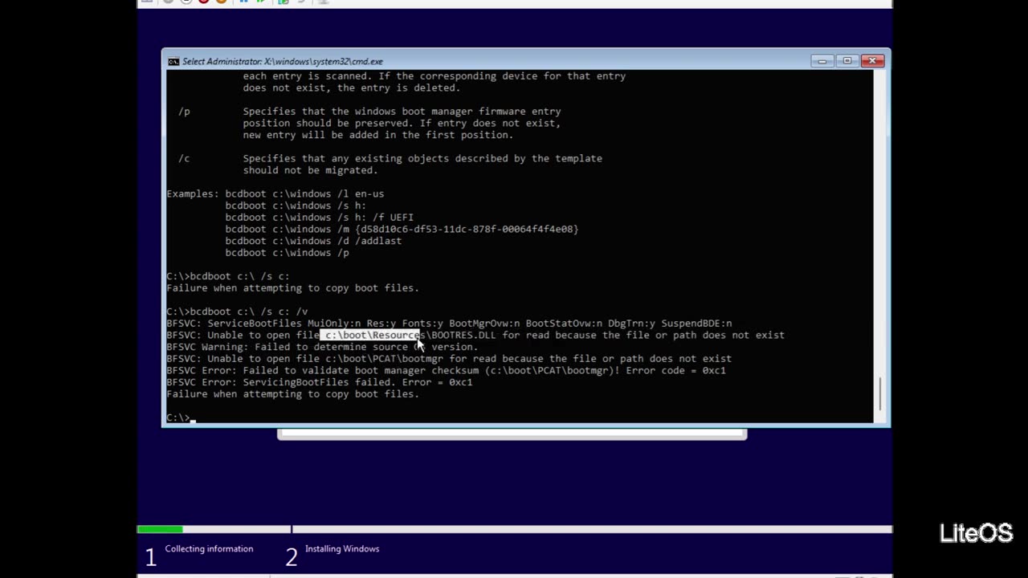Open the cmd.exe system menu icon
Image resolution: width=1028 pixels, height=578 pixels.
[173, 61]
